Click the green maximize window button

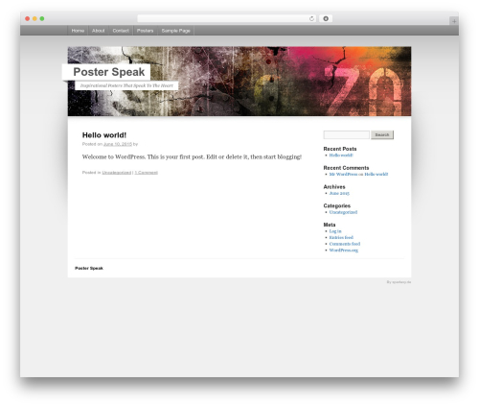[42, 19]
